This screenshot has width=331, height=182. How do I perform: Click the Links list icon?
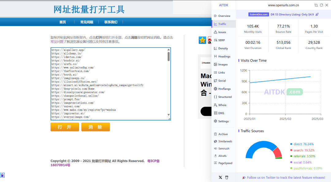215,72
